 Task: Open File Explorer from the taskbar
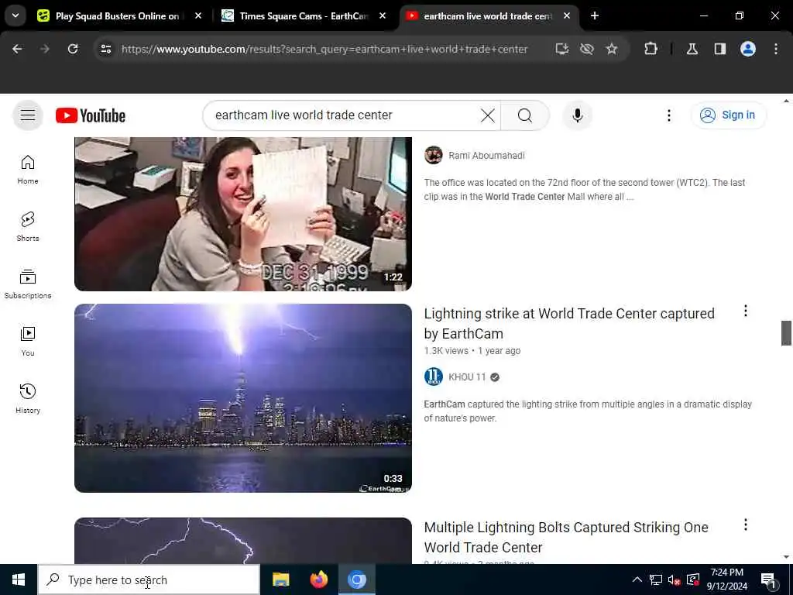click(x=280, y=580)
